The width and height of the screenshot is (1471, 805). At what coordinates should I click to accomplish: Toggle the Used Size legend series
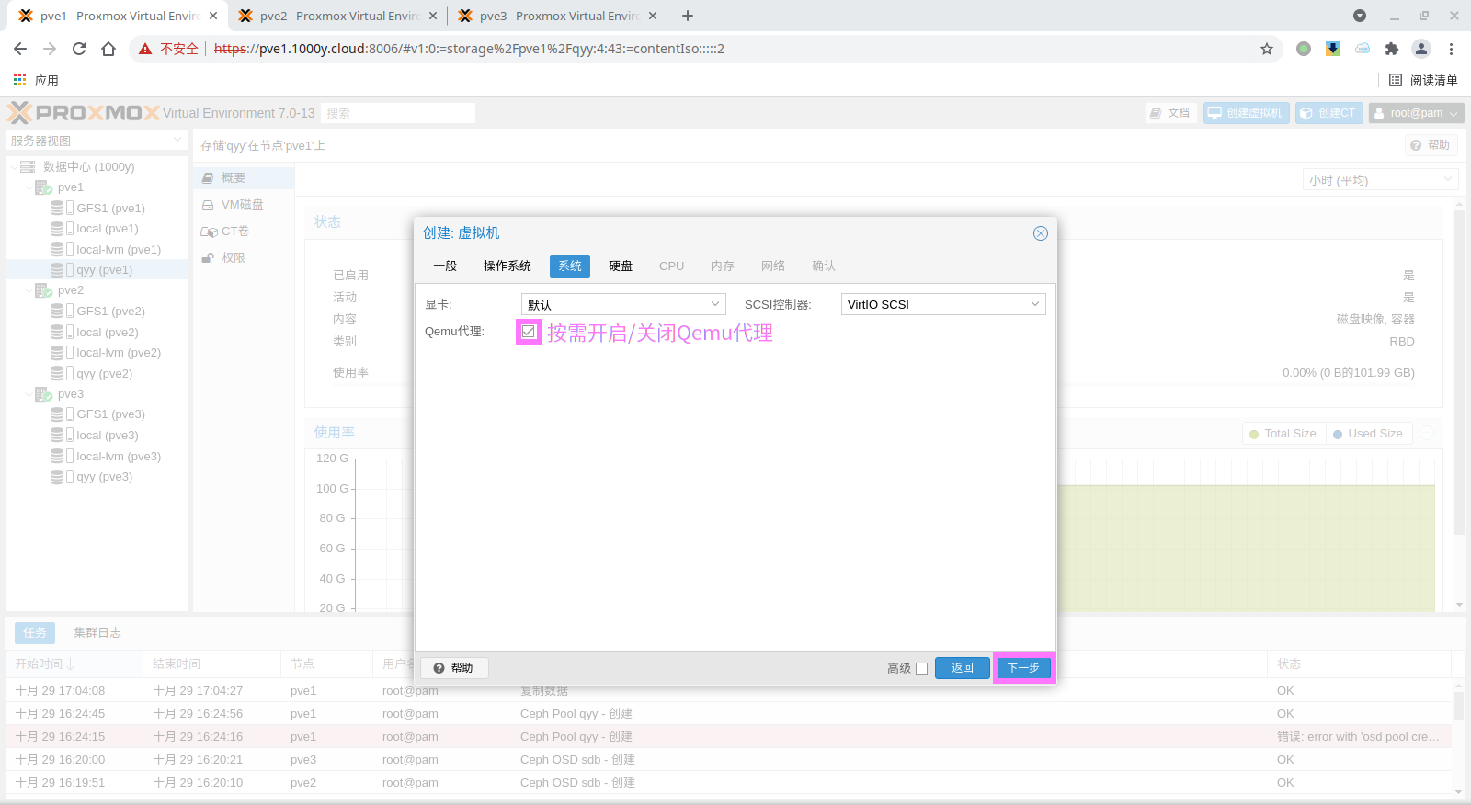point(1367,434)
